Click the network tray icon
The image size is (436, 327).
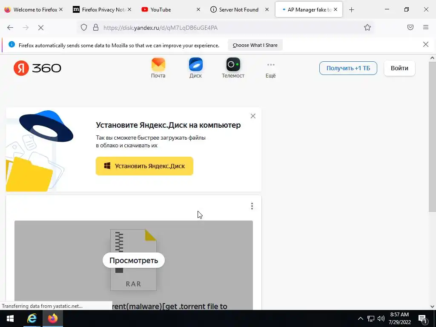(x=370, y=318)
